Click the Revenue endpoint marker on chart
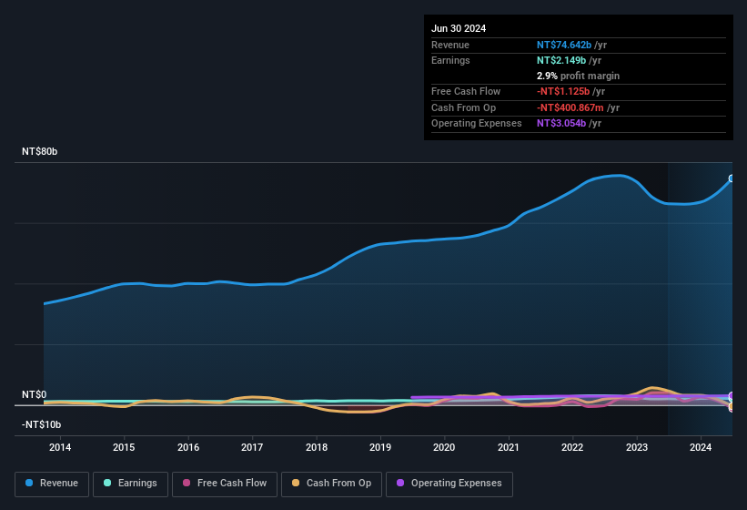The height and width of the screenshot is (510, 747). tap(732, 178)
